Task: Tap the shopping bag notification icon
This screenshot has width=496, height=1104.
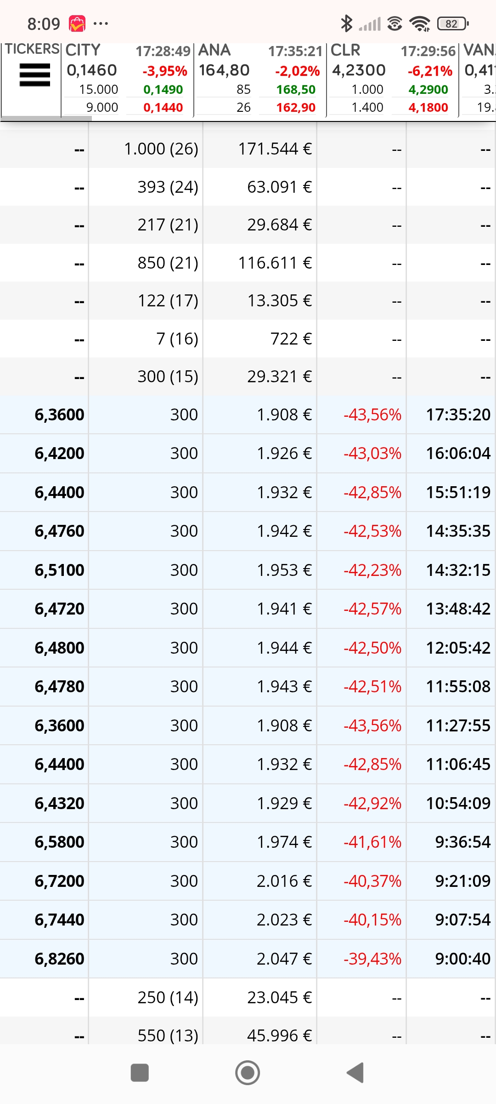Action: click(77, 23)
